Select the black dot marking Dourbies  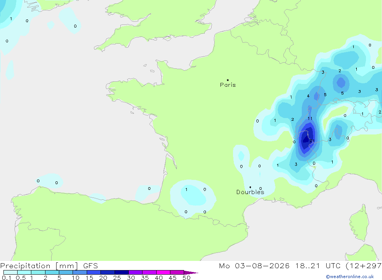250,187
